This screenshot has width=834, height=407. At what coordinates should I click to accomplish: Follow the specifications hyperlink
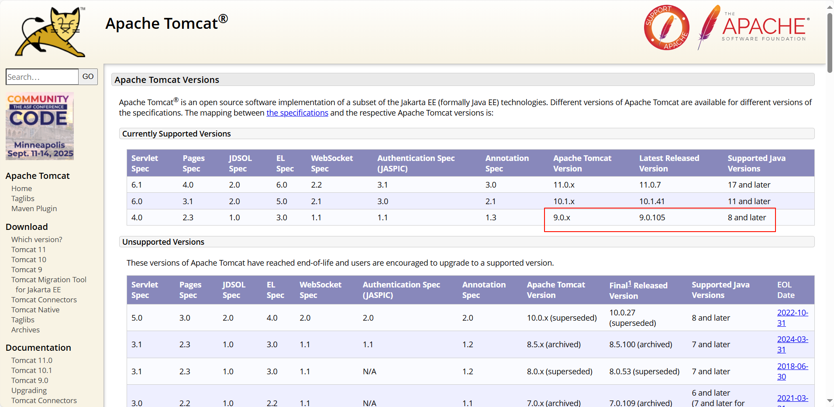tap(297, 113)
